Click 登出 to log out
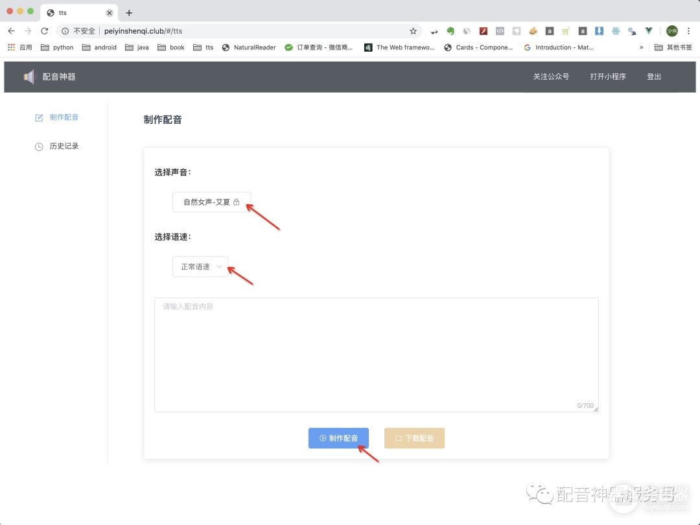Image resolution: width=700 pixels, height=525 pixels. pos(654,76)
